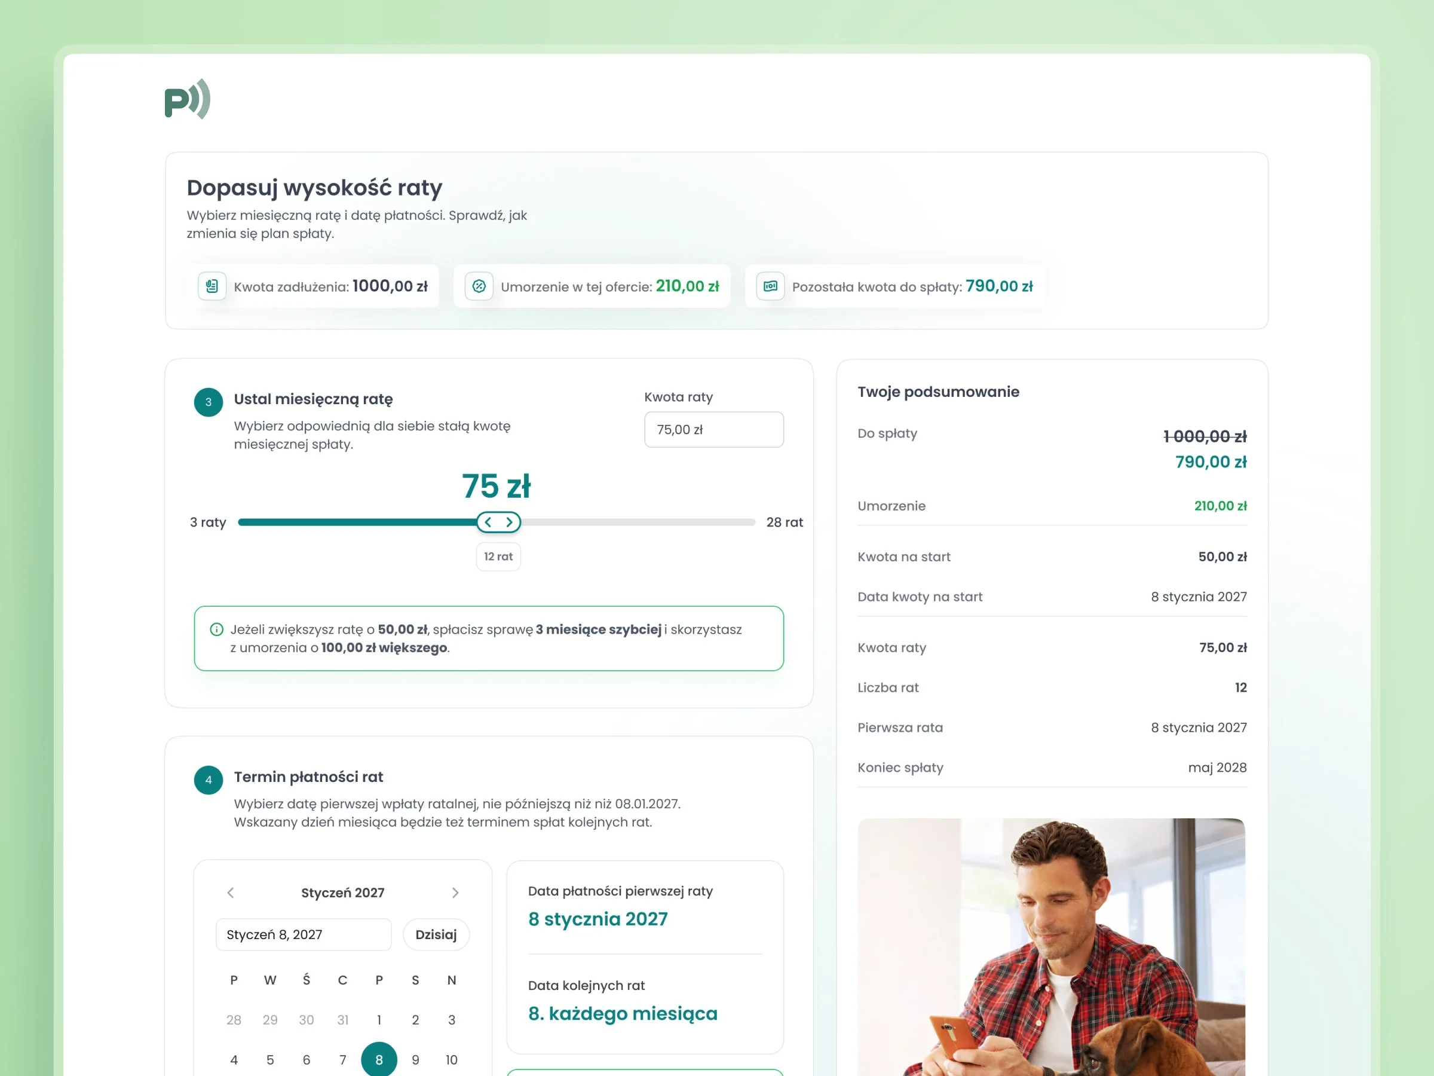
Task: Click the 50,00 zł Kwota na start value
Action: [1222, 557]
